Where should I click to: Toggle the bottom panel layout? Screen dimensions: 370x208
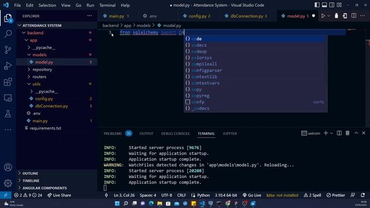tap(324, 5)
